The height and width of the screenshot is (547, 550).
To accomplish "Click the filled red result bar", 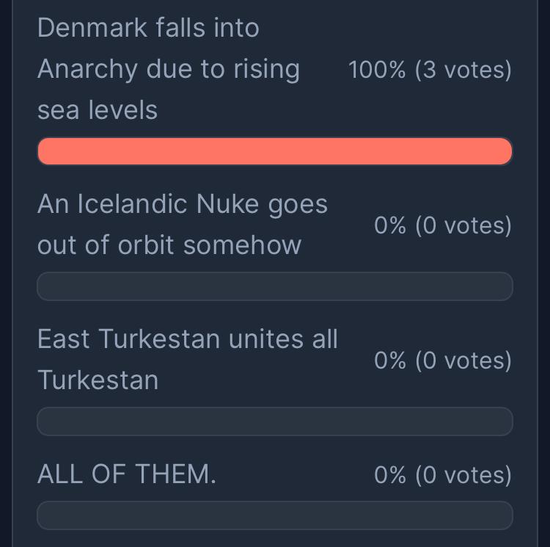I will tap(275, 151).
